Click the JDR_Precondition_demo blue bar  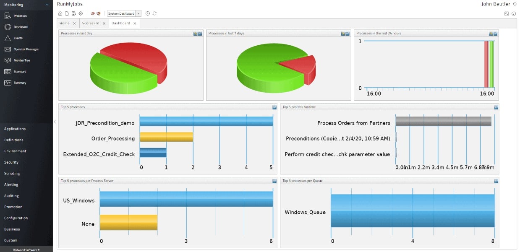(x=206, y=121)
